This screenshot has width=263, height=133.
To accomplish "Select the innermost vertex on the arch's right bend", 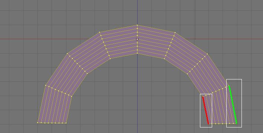I will [x=187, y=74].
